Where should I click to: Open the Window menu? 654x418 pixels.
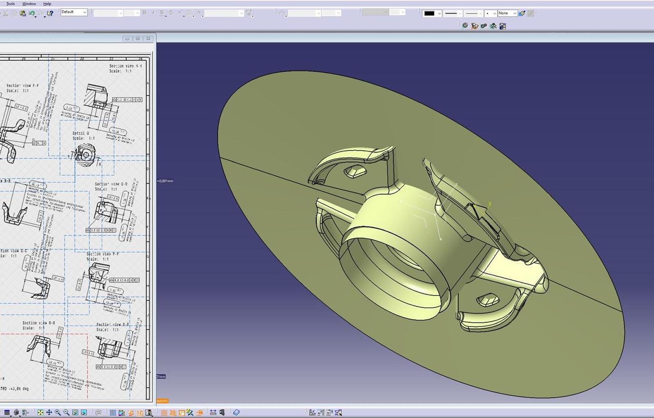tap(29, 4)
